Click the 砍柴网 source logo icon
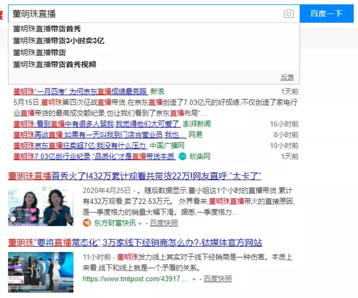The image size is (358, 298). coord(182,157)
